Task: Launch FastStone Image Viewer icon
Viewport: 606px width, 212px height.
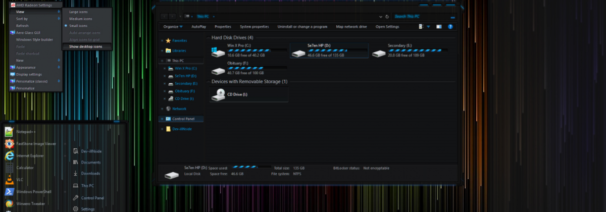Action: point(9,143)
